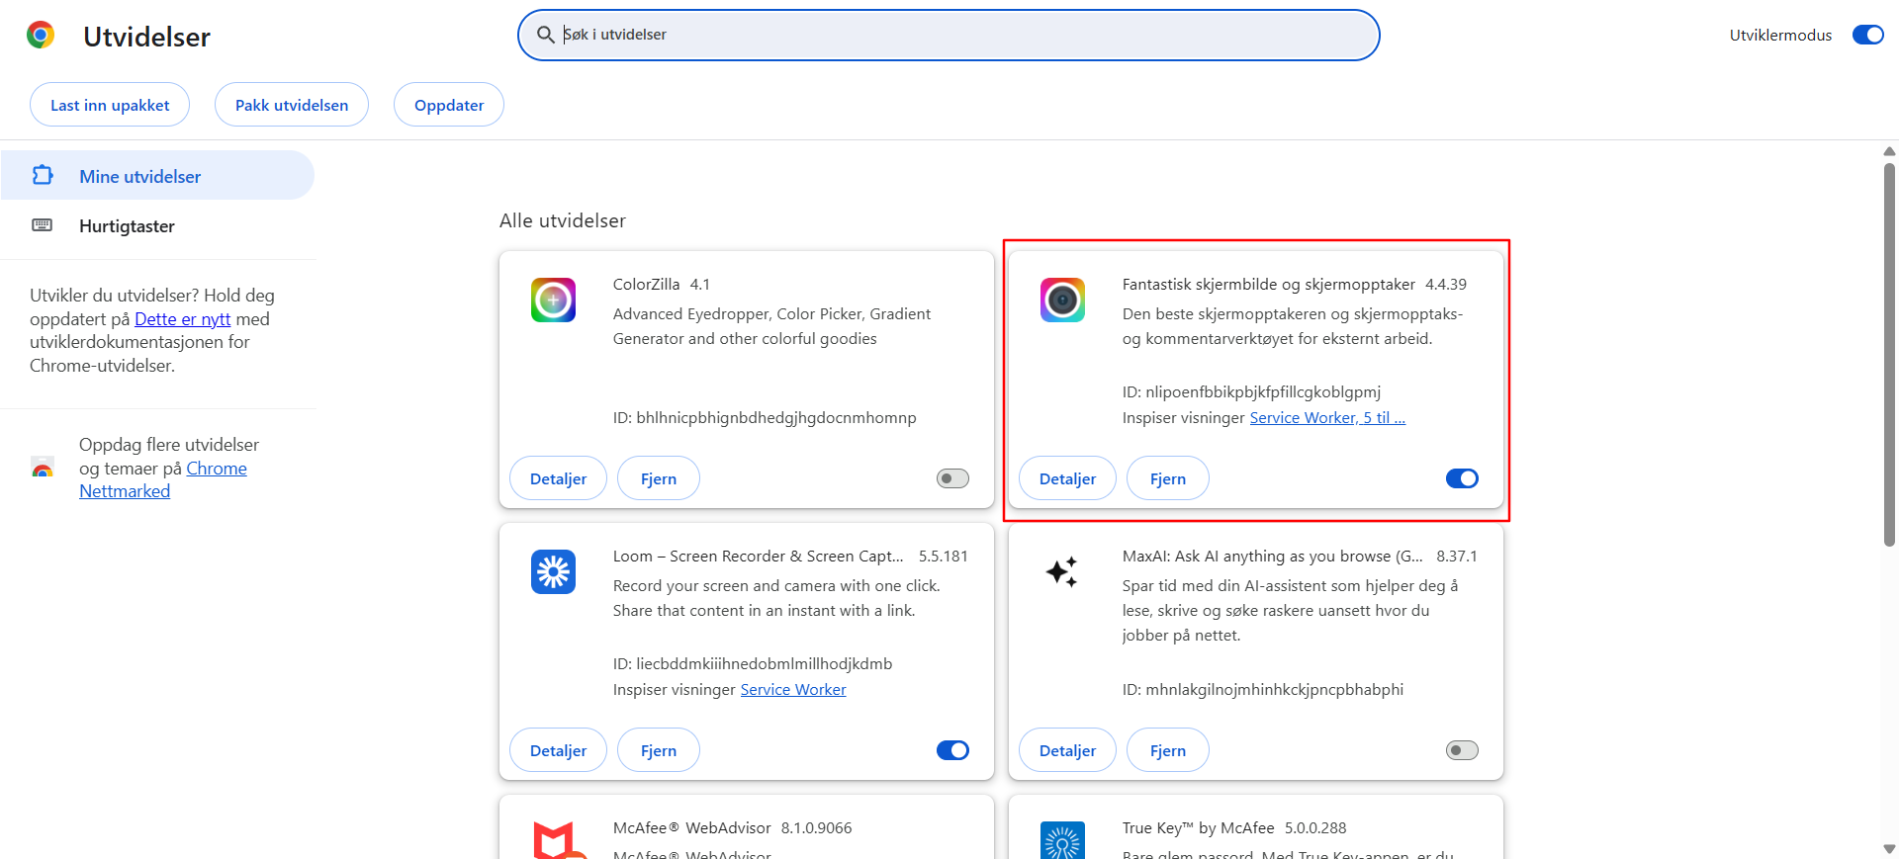Click MaxAI ID text 'mhnlakgilnojmhinhkckjpncpbhabphi'

point(1274,690)
